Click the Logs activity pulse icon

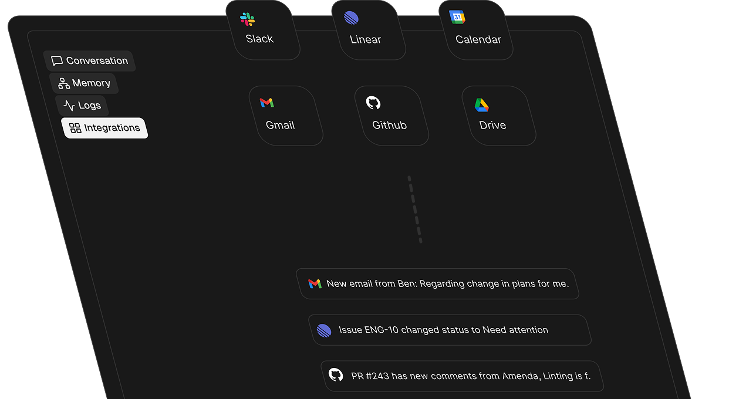pyautogui.click(x=69, y=106)
